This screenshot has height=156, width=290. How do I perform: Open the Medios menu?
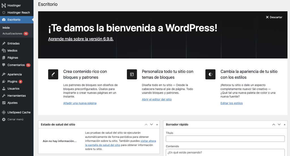[17, 51]
